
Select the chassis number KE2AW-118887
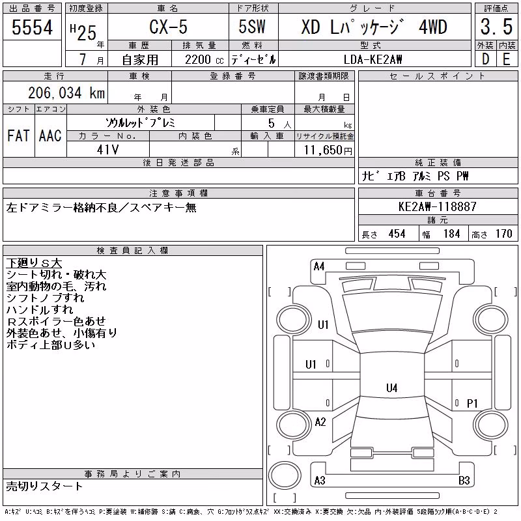coord(437,206)
